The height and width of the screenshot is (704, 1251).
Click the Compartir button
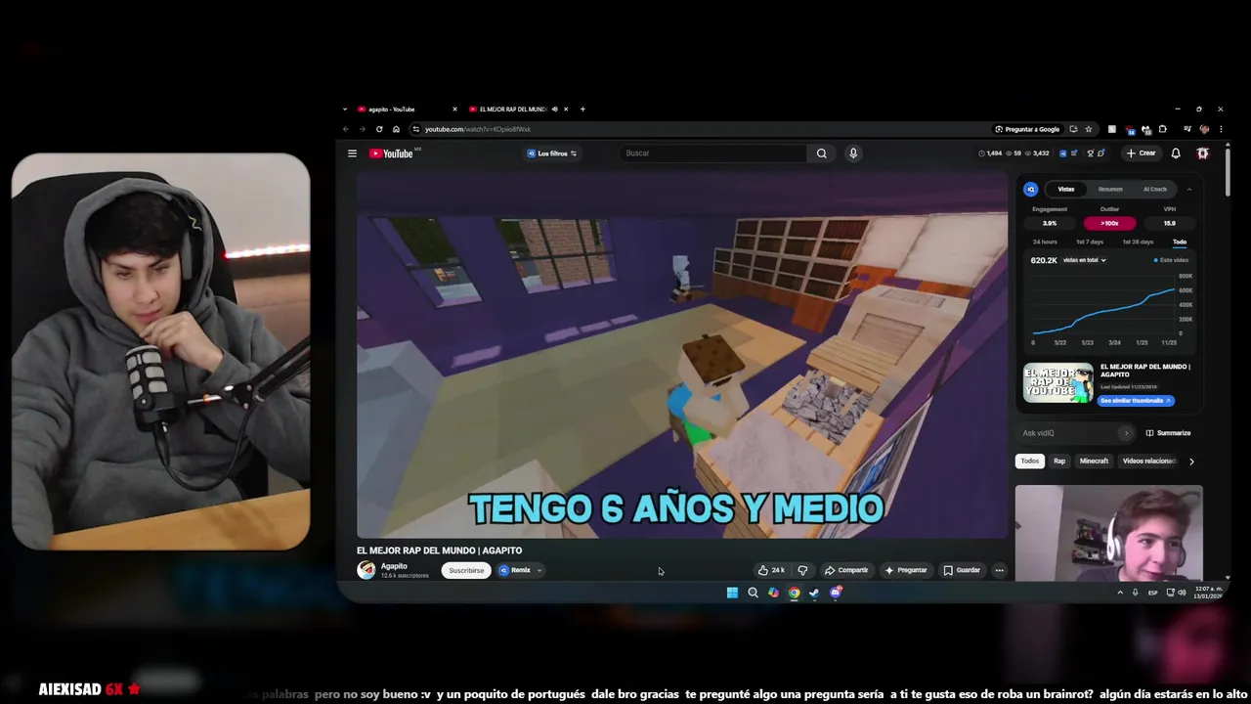846,570
